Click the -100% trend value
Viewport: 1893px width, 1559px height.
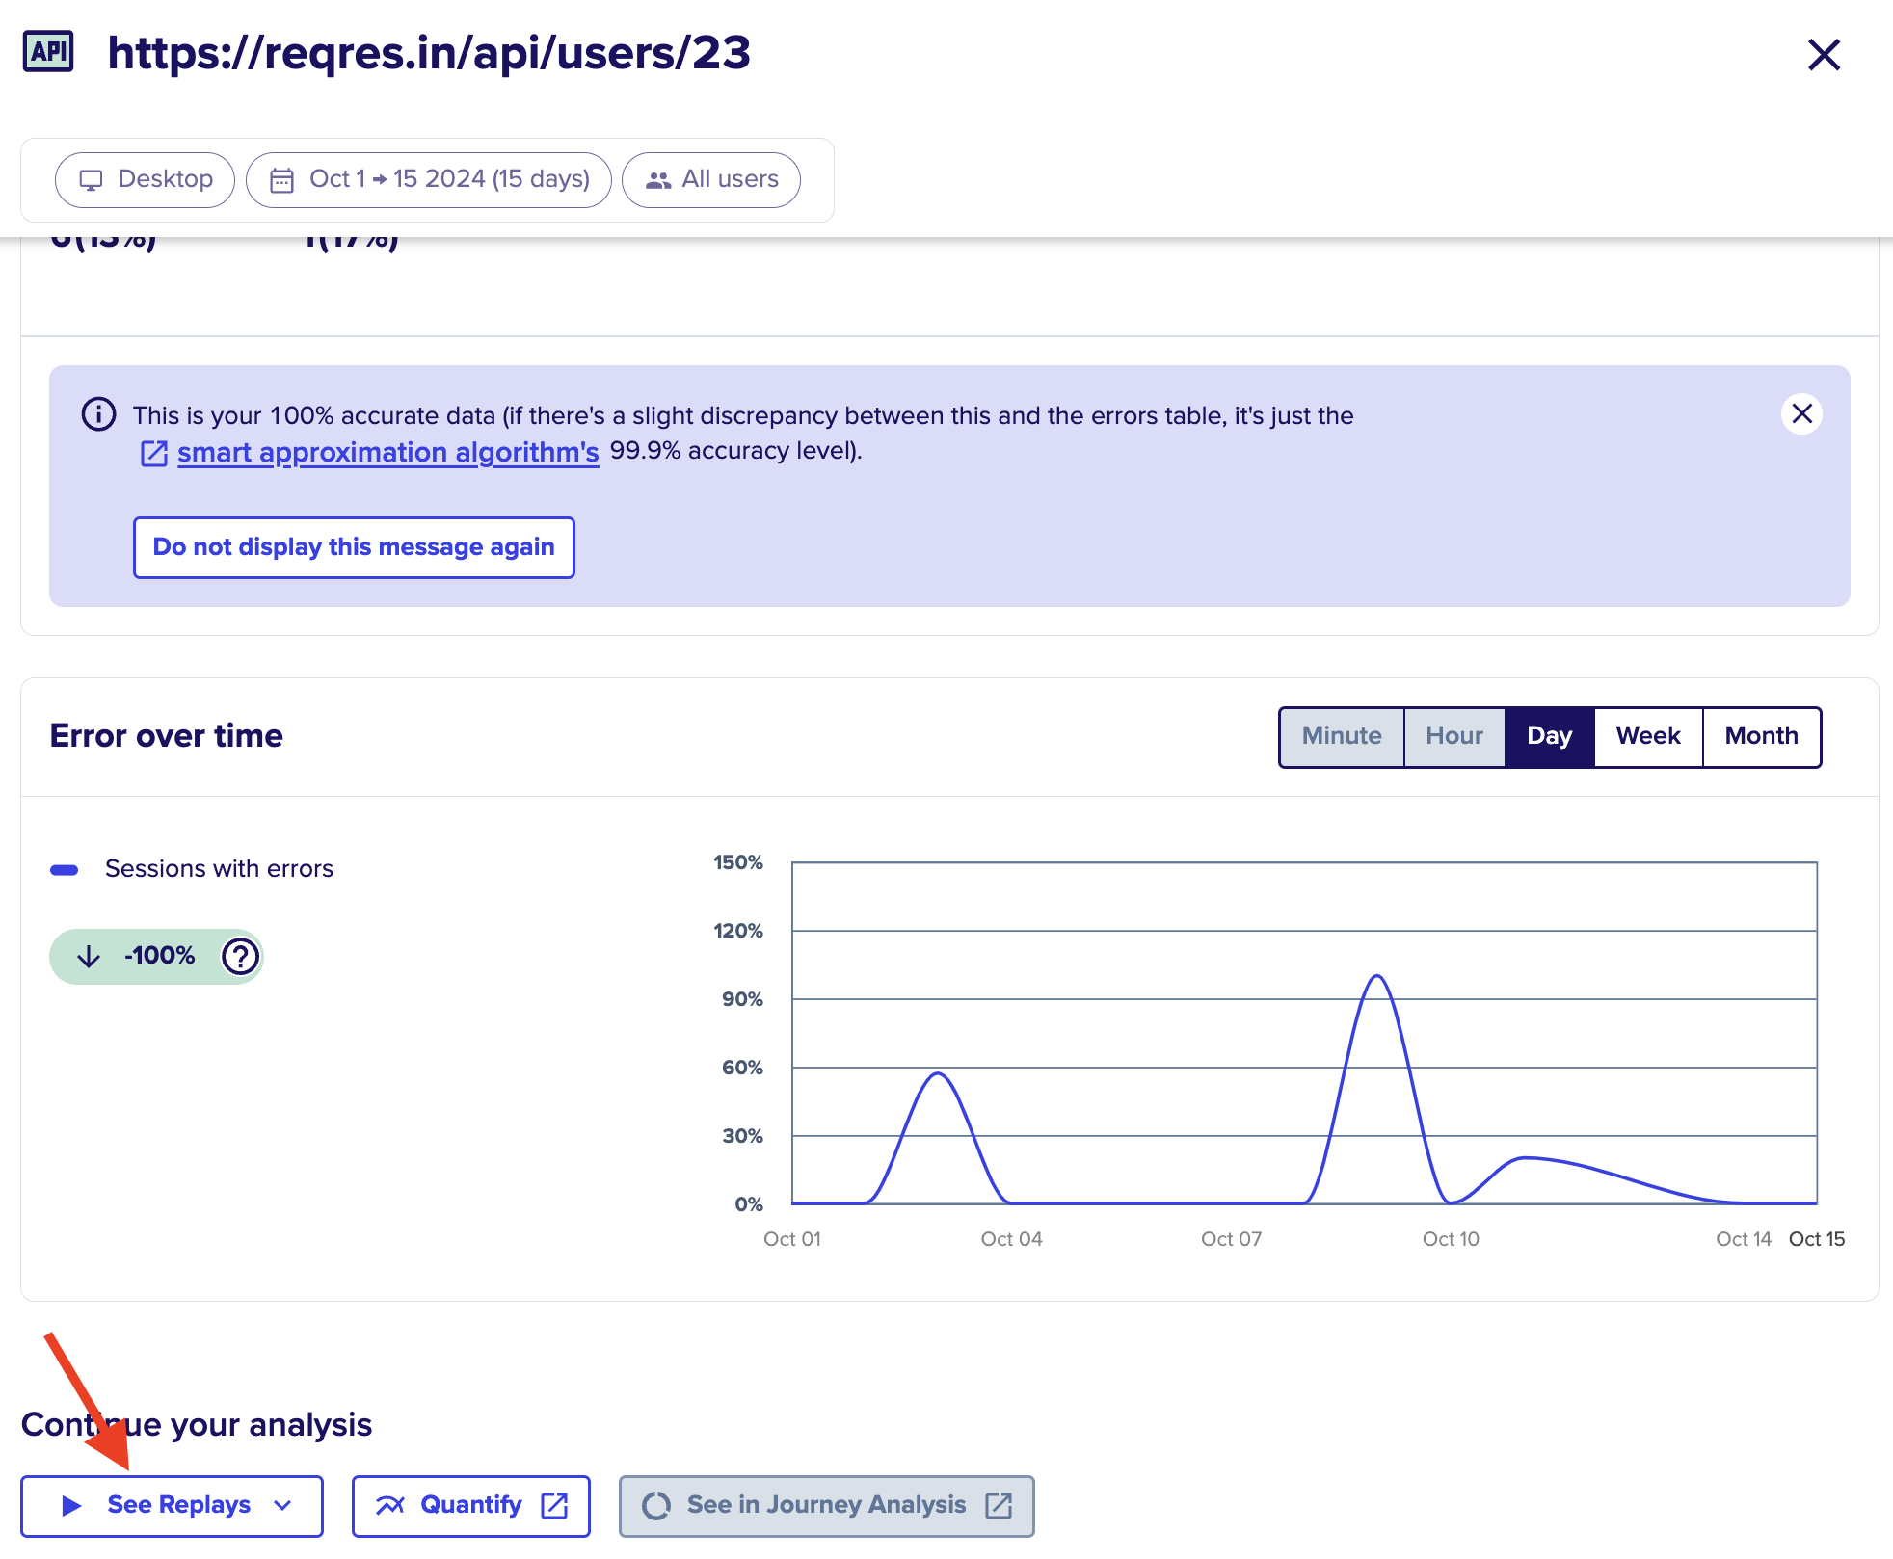tap(159, 956)
